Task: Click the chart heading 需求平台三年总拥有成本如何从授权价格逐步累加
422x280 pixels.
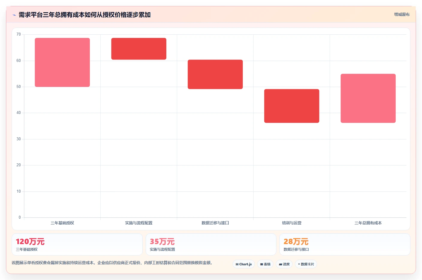Action: coord(85,15)
